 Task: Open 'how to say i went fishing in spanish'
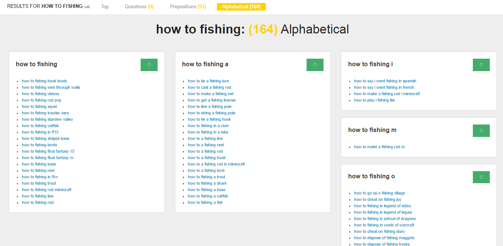(x=385, y=81)
